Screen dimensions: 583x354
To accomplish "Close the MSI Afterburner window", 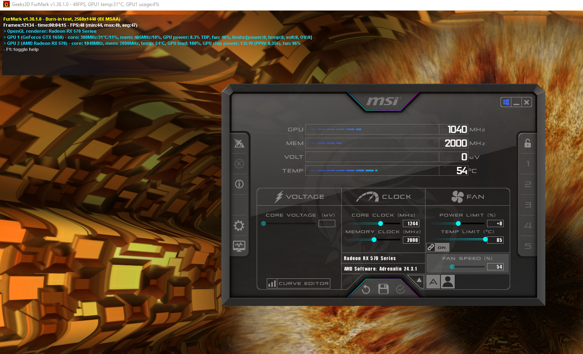I will coord(526,102).
